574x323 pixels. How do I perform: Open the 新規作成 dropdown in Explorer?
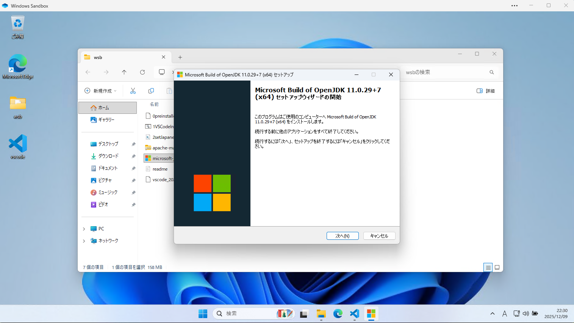100,91
